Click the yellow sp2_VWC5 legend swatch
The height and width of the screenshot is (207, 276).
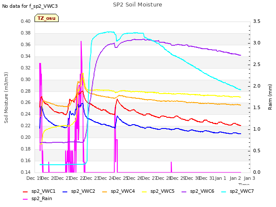tap(144, 191)
